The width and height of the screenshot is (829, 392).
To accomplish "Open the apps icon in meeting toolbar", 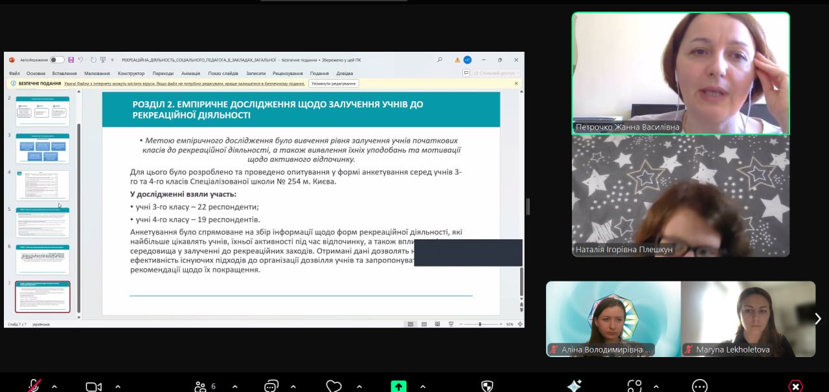I will click(x=635, y=387).
